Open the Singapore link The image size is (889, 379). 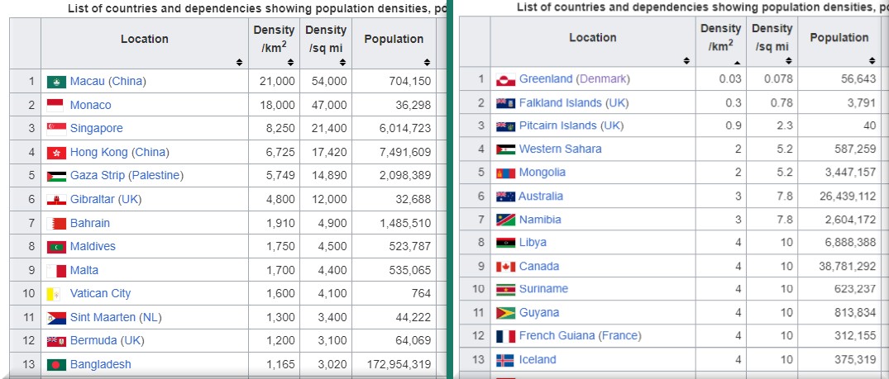pos(96,128)
